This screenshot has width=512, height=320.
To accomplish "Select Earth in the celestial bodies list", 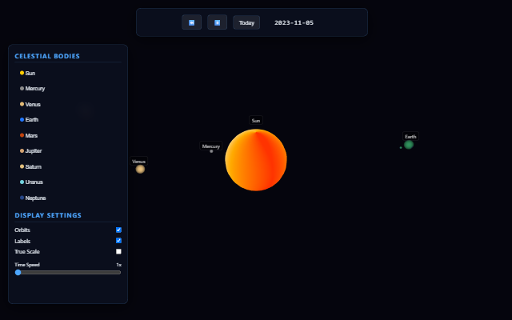I will [x=68, y=120].
